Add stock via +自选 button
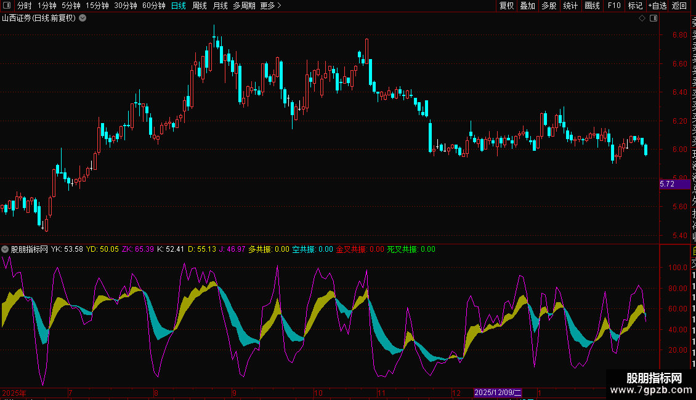This screenshot has width=696, height=400. (x=657, y=6)
